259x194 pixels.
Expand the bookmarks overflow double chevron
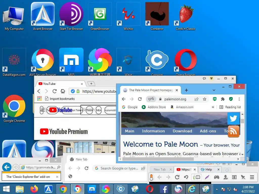213,107
